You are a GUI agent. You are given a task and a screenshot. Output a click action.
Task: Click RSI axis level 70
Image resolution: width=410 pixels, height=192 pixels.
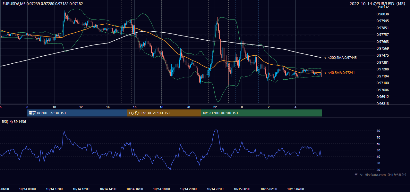click(378, 137)
